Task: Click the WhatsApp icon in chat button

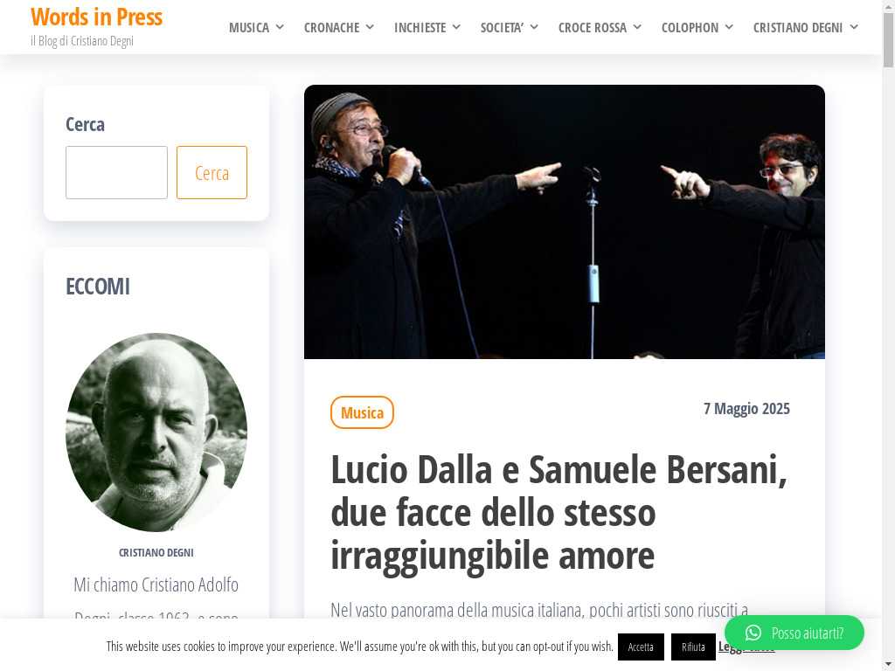Action: [x=753, y=633]
